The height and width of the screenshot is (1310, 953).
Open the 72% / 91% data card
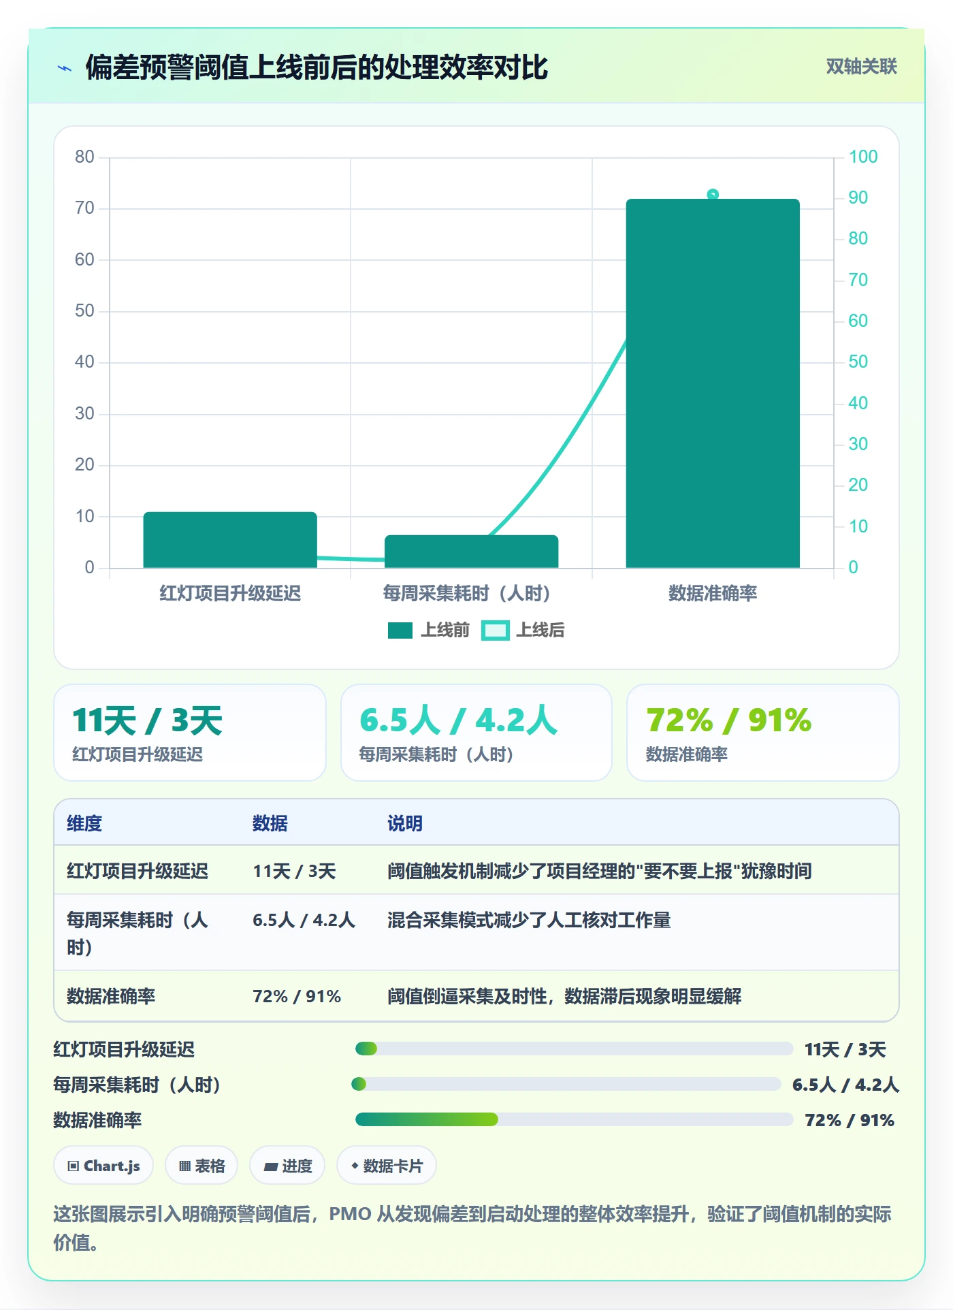pos(762,733)
